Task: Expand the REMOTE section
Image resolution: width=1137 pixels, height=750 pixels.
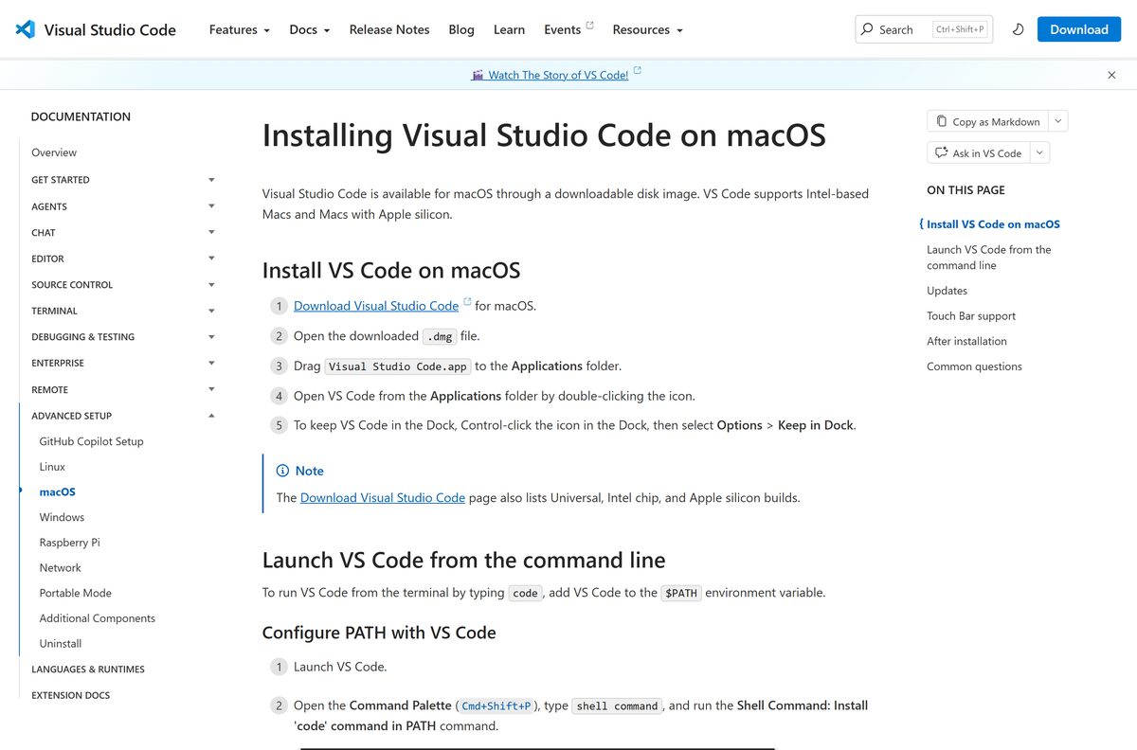Action: [x=123, y=389]
